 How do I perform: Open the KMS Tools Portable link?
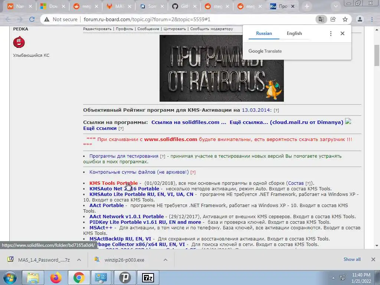pos(114,183)
